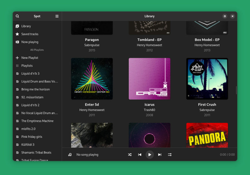The image size is (250, 175).
Task: Click playlist icon beside 92. műsorlistám
Action: 17,97
